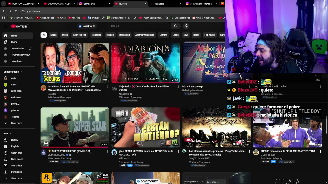
Task: Play the ESTÁN MINTIENDO thumbnail
Action: tap(146, 127)
